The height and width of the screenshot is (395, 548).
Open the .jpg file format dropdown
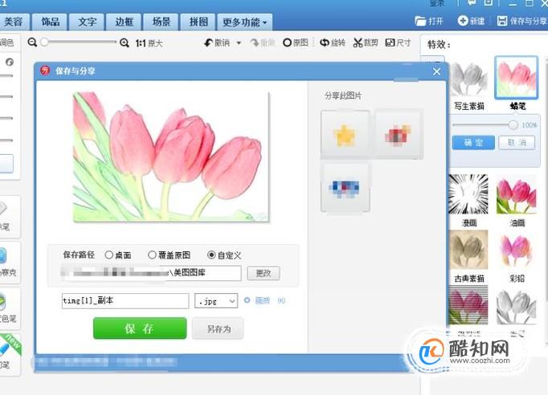tap(216, 301)
